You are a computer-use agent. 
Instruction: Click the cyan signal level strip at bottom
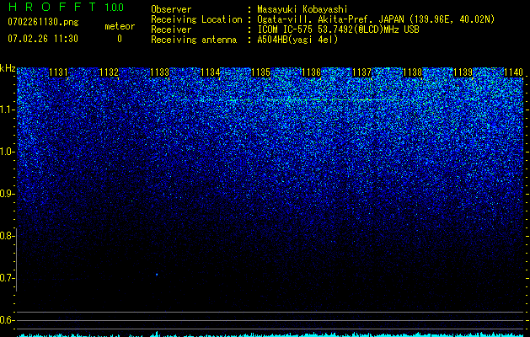point(272,334)
